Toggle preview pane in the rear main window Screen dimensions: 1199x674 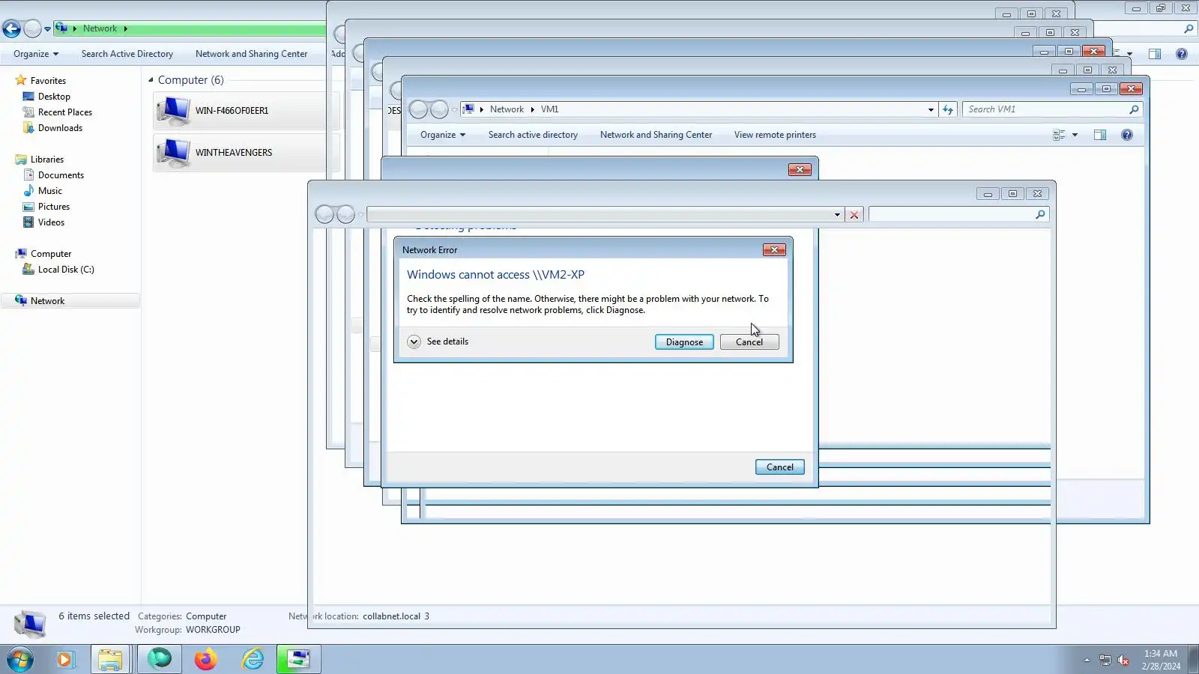coord(1155,54)
